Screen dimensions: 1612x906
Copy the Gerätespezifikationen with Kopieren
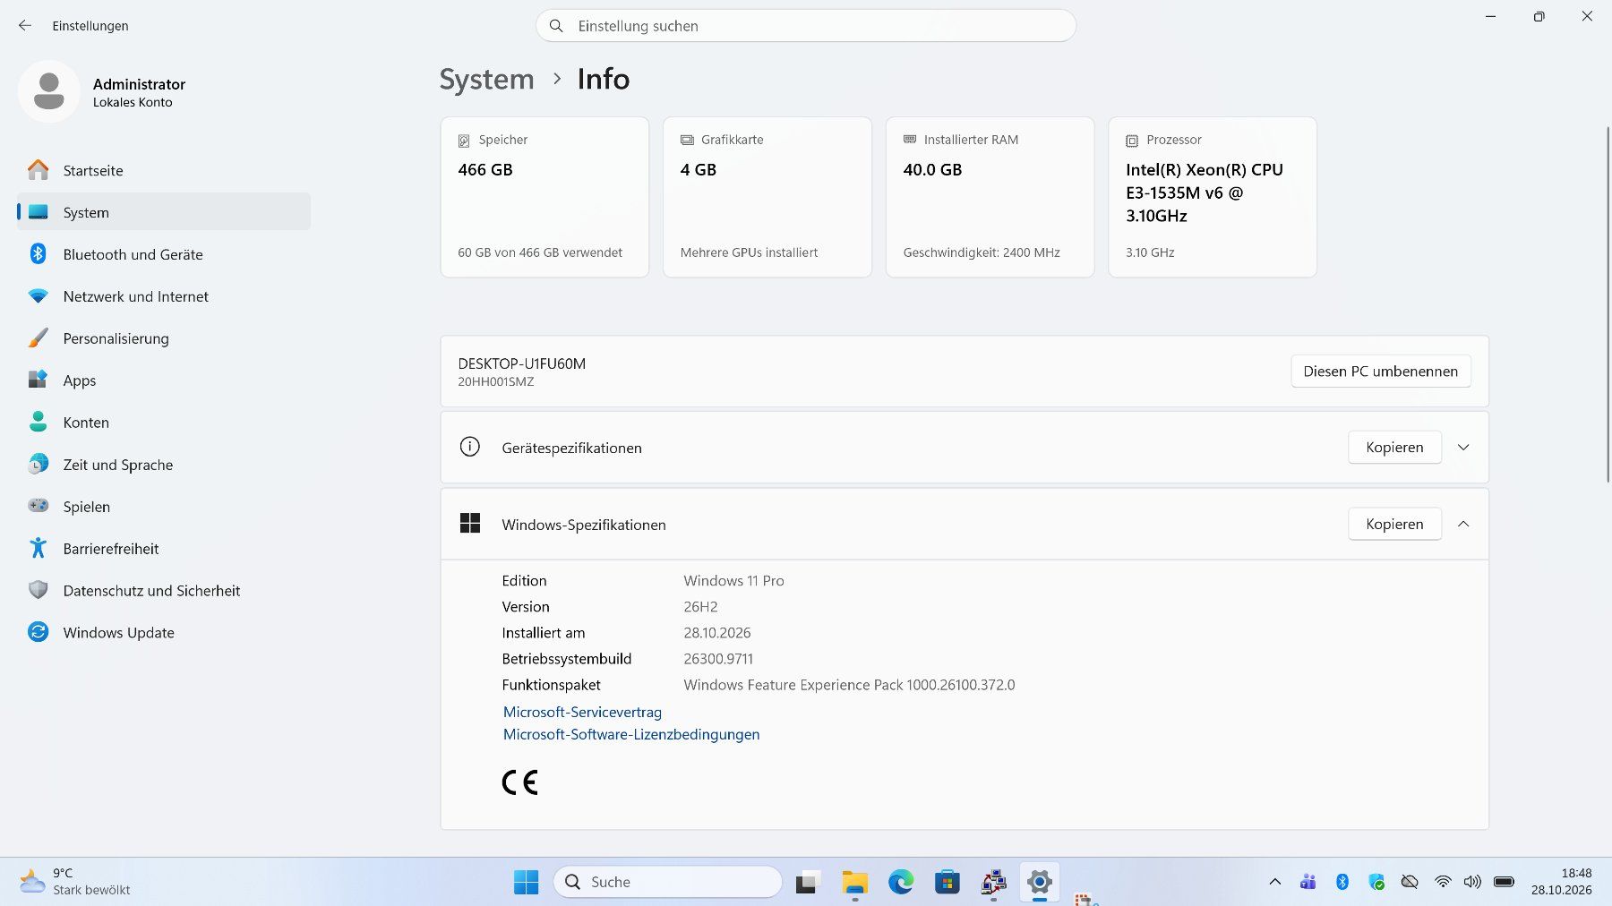[1394, 448]
